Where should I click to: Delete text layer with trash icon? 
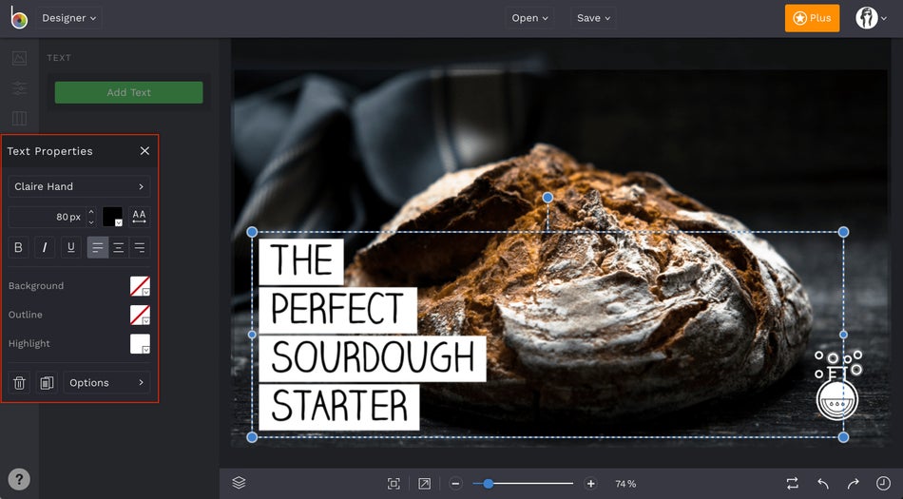(19, 383)
